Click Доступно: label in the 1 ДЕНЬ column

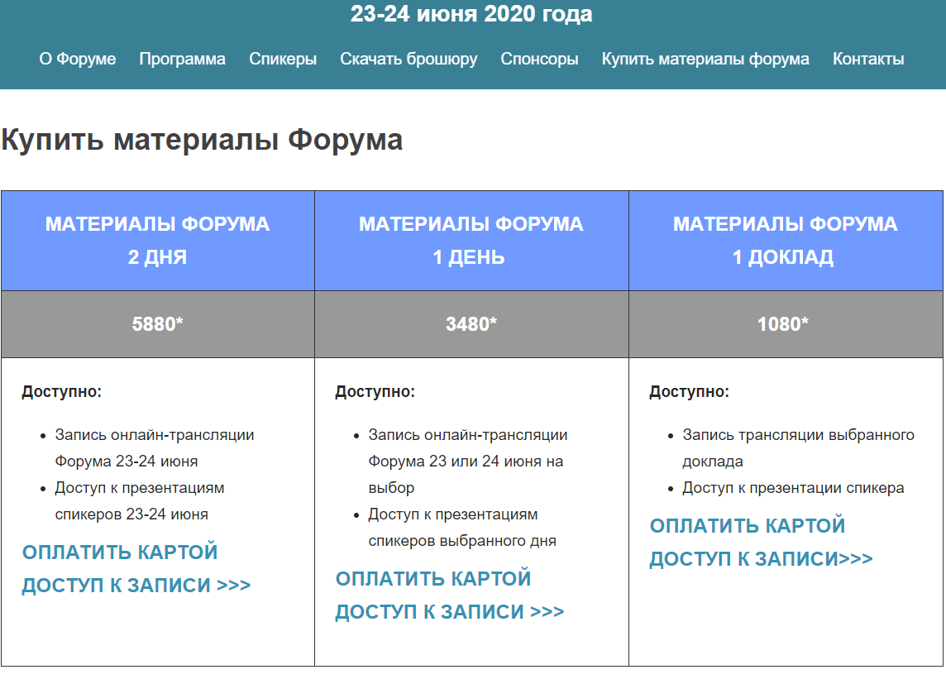tap(375, 392)
